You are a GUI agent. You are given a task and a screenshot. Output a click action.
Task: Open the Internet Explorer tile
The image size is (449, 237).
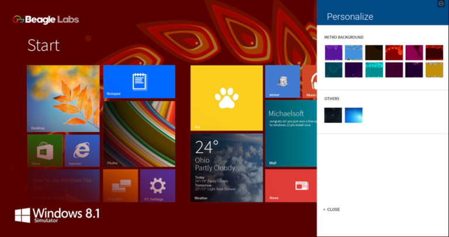(x=82, y=151)
